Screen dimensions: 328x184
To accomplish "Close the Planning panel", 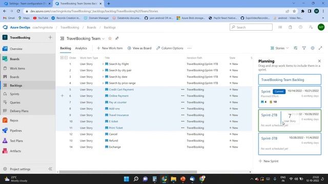I will coord(319,61).
